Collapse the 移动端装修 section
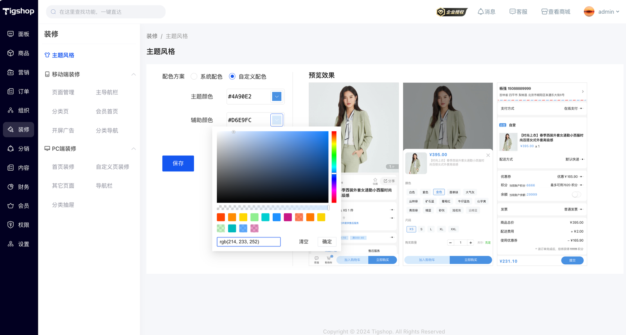 (133, 74)
